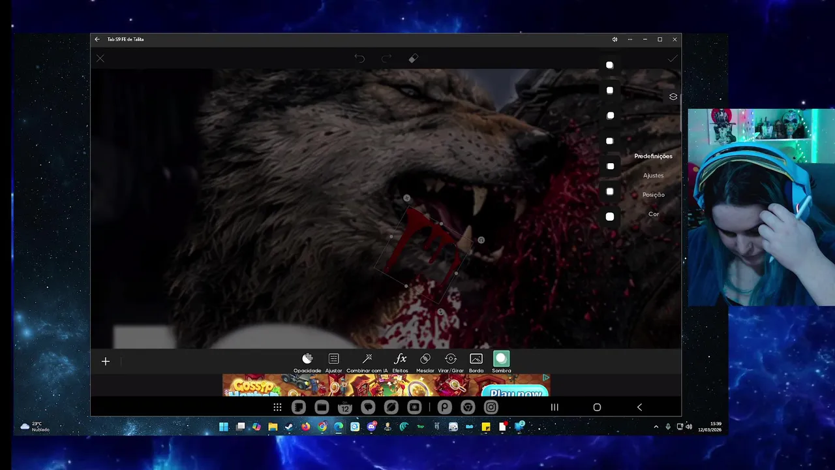Open Firefox from the Windows taskbar
Image resolution: width=835 pixels, height=470 pixels.
click(x=305, y=427)
